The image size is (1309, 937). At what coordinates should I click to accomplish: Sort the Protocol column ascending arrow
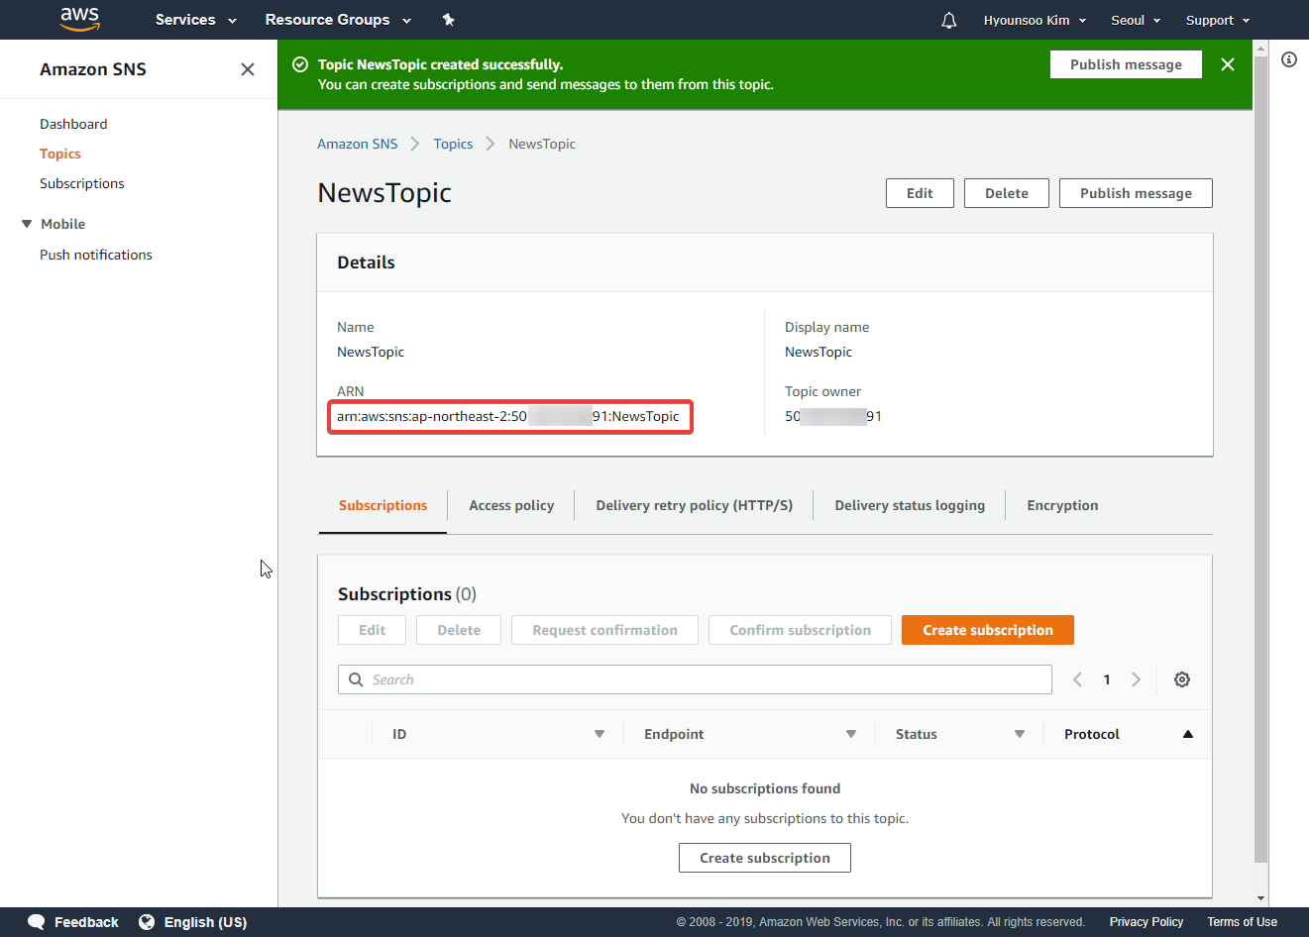click(1187, 734)
